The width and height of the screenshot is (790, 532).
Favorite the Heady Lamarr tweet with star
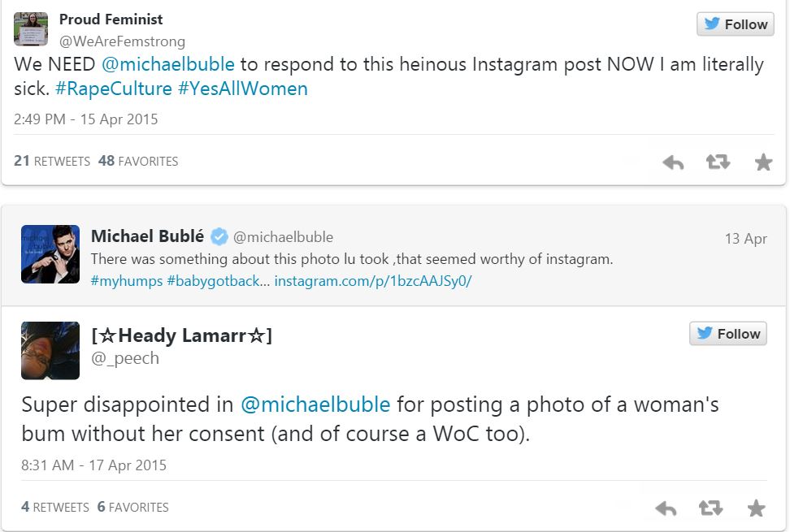(756, 508)
